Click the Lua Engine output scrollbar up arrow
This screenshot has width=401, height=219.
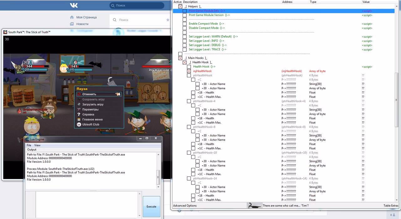(158, 155)
